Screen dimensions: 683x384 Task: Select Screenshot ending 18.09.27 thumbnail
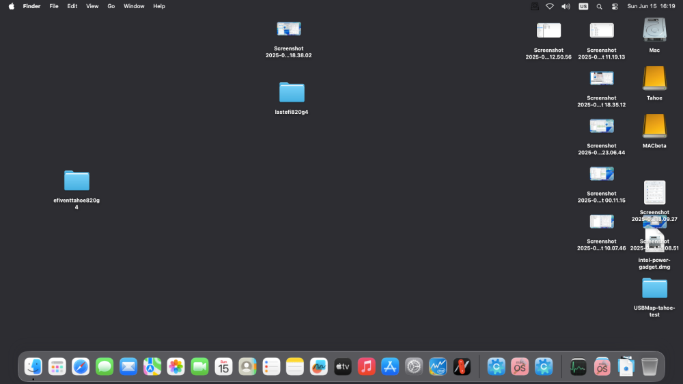[654, 192]
